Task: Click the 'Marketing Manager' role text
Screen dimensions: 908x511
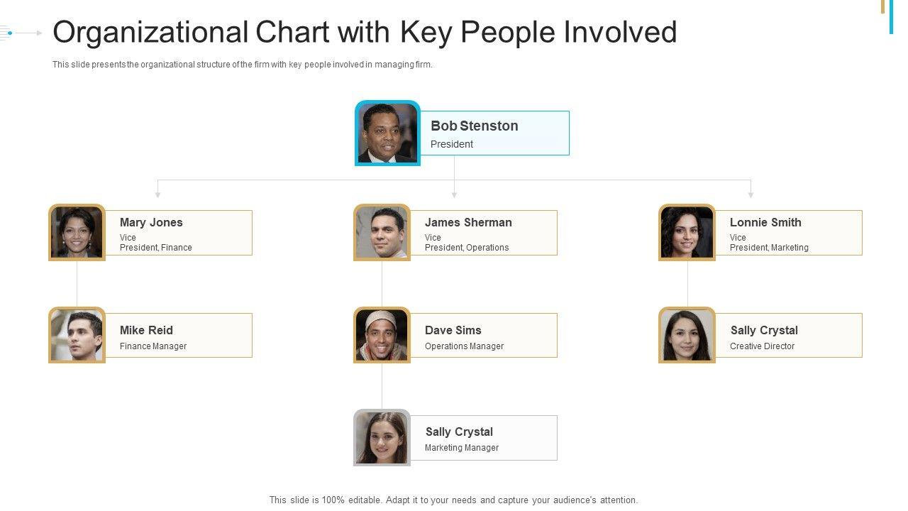Action: (x=461, y=448)
